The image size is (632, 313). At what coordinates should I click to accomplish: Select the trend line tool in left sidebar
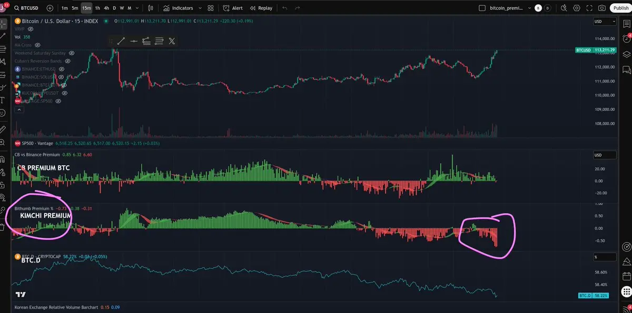(4, 36)
